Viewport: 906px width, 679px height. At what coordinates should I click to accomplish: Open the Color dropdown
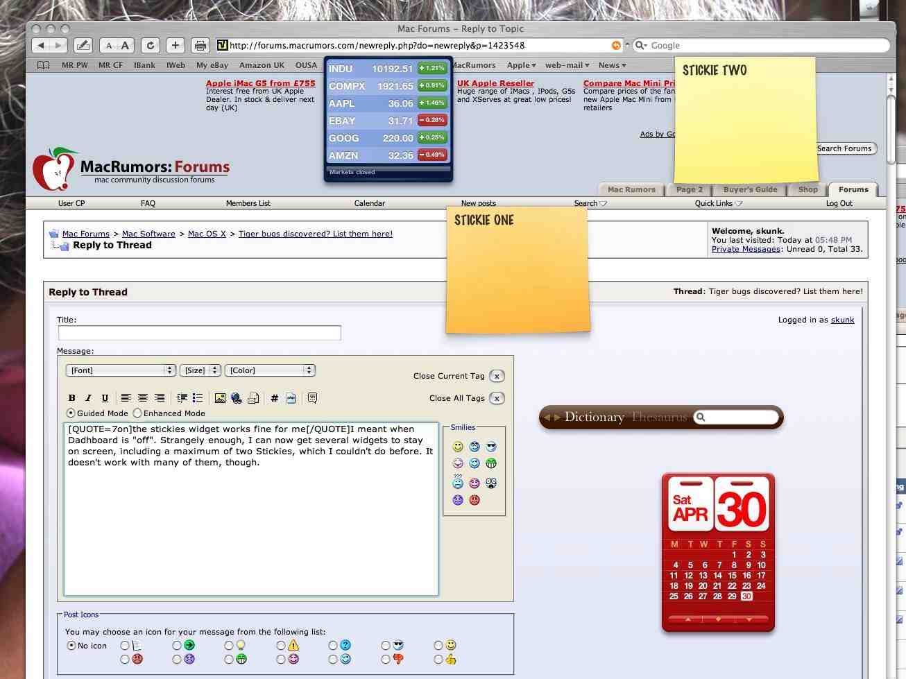[x=270, y=370]
